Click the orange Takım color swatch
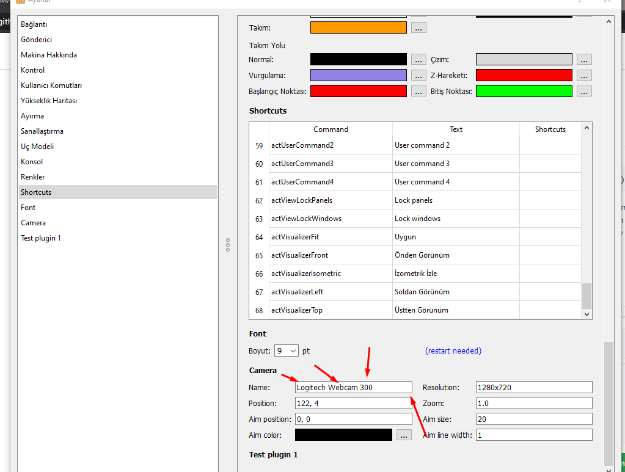The width and height of the screenshot is (625, 472). (x=359, y=28)
